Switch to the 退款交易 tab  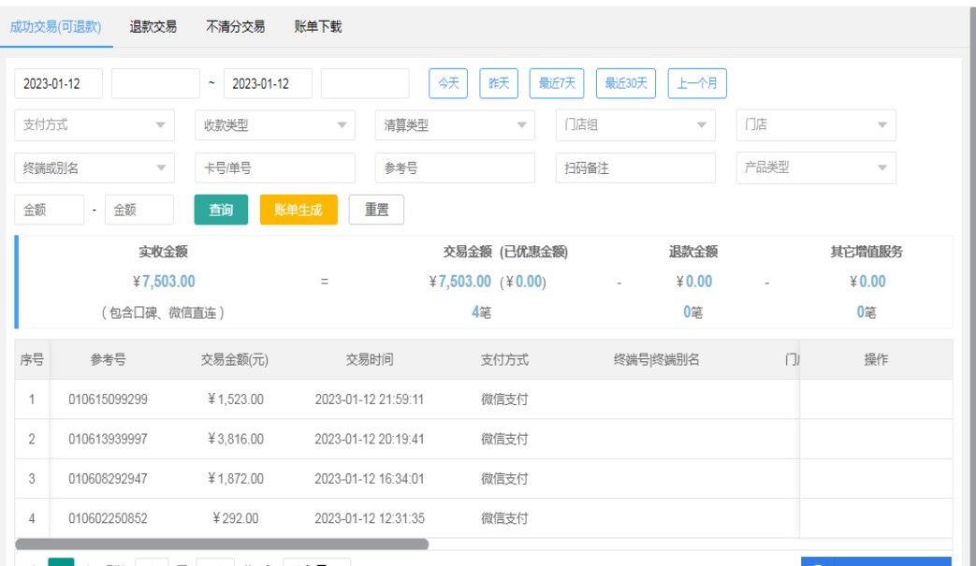point(153,26)
